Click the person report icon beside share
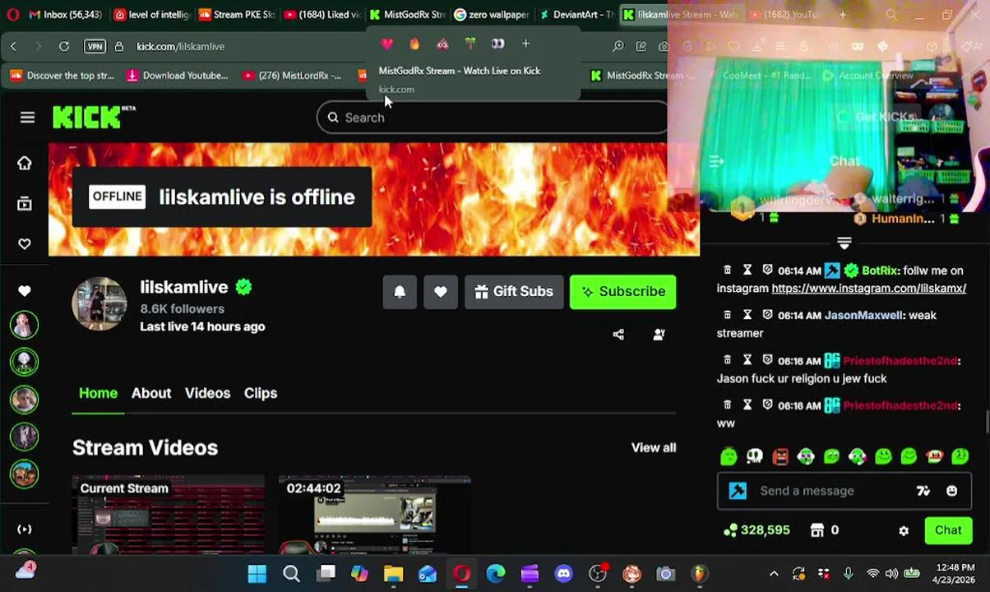The image size is (990, 592). coord(659,335)
